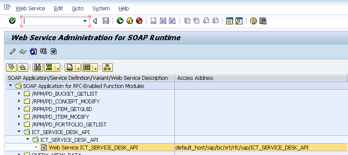Image resolution: width=348 pixels, height=155 pixels.
Task: Expand the /RPM/PD_ITEM_MODIFY node
Action: coord(19,117)
